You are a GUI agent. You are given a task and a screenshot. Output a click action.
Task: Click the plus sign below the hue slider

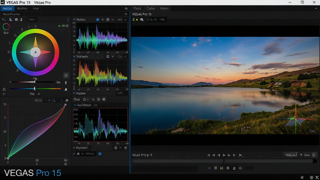coord(39,94)
